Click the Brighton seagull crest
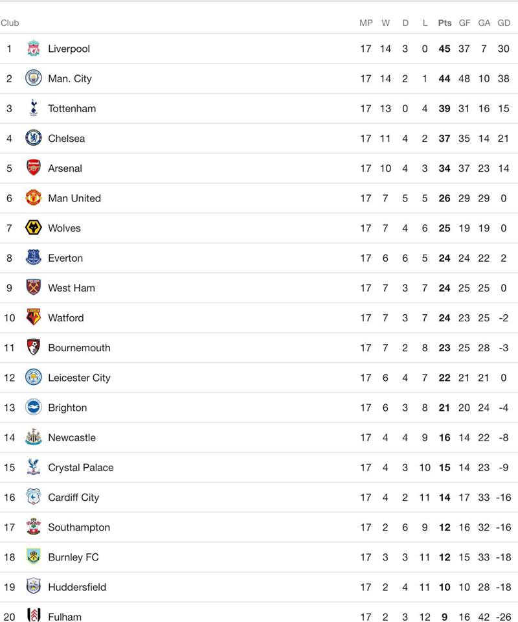This screenshot has height=622, width=518. pos(33,407)
